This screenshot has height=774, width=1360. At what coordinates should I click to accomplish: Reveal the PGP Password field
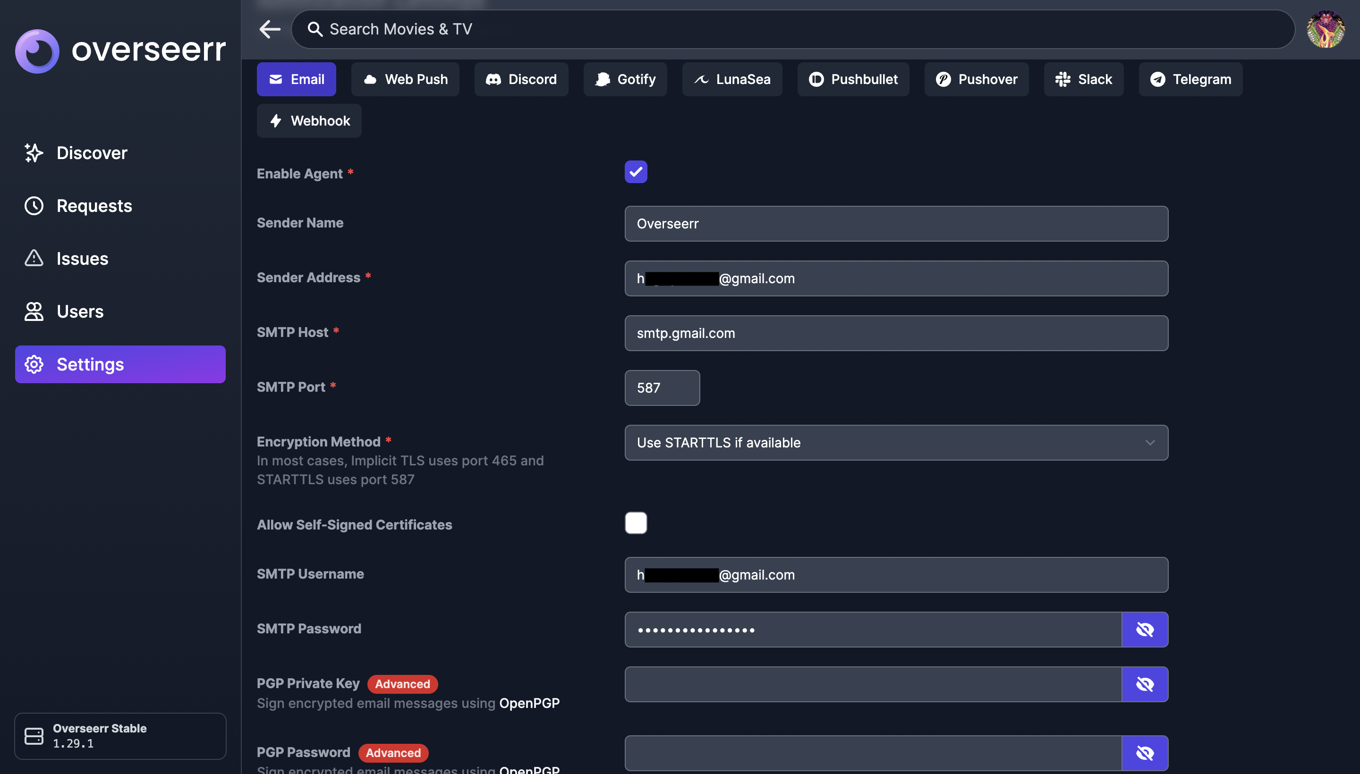click(1145, 753)
